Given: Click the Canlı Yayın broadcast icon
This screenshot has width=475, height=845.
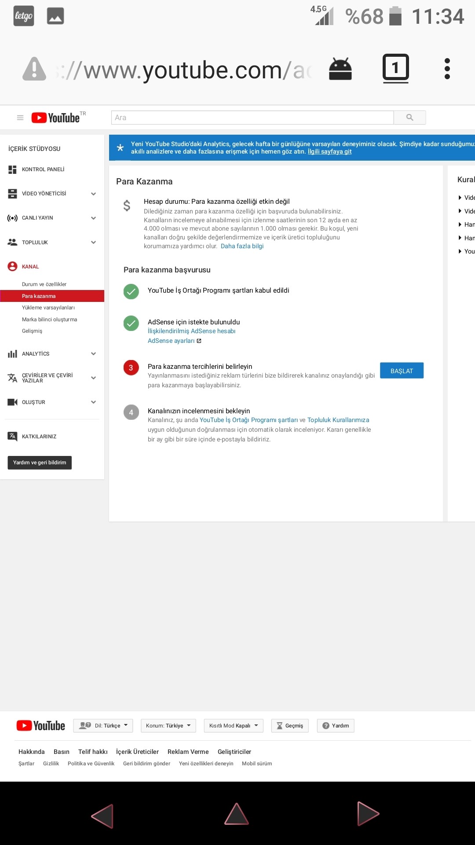Looking at the screenshot, I should [x=12, y=218].
